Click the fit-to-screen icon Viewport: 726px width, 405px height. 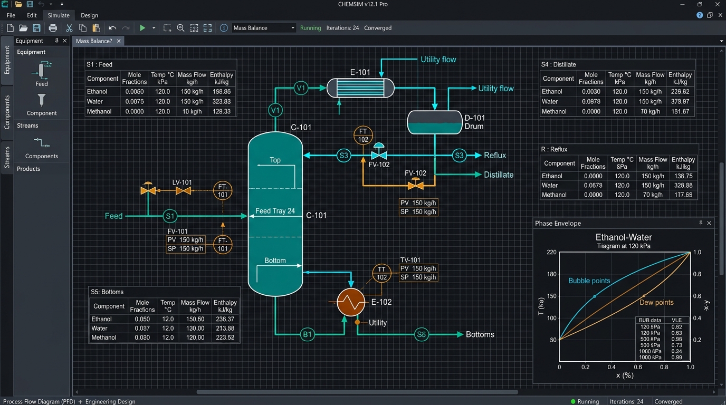(x=207, y=28)
